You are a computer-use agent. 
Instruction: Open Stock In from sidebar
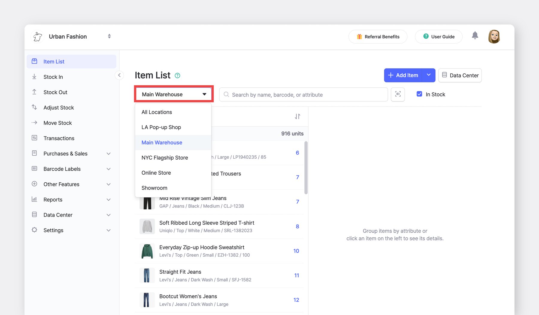pyautogui.click(x=53, y=77)
